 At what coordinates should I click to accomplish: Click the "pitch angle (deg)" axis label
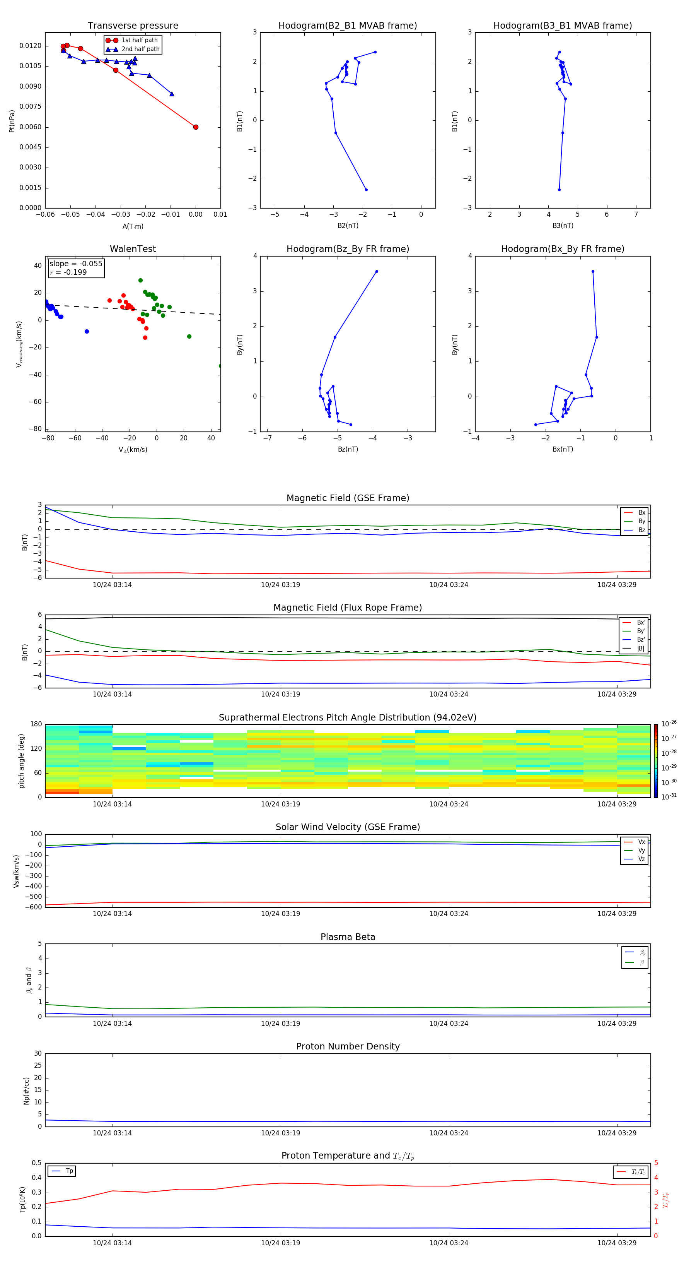coord(21,761)
